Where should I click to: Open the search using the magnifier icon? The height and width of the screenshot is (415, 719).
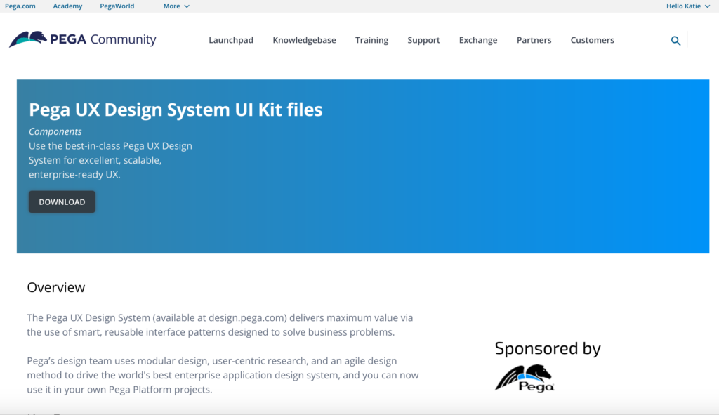pos(675,41)
